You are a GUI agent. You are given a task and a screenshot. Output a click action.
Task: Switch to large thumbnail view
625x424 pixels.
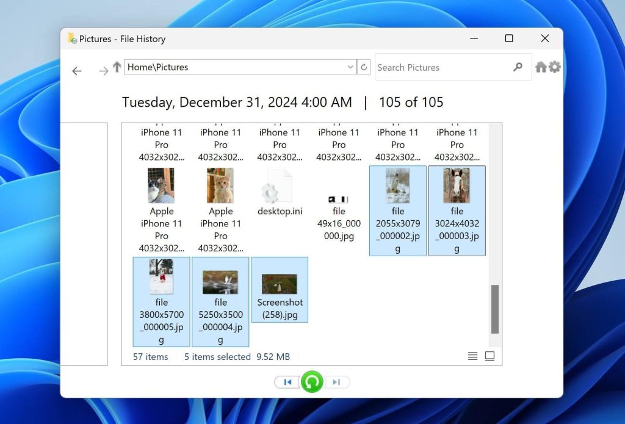pos(490,356)
